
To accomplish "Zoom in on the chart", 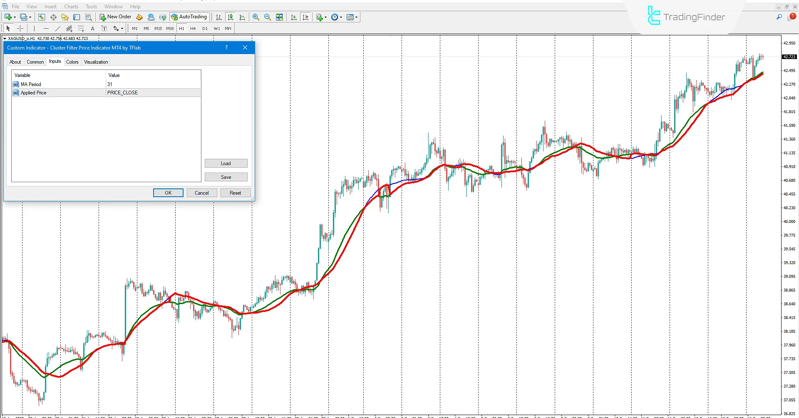I will (256, 17).
